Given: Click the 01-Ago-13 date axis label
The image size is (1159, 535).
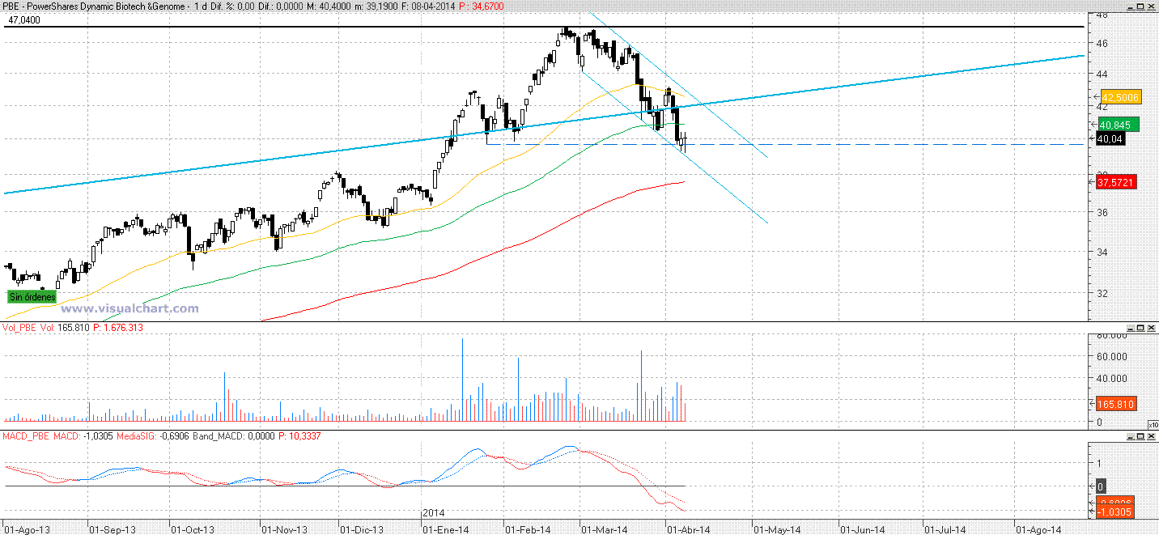Looking at the screenshot, I should pyautogui.click(x=27, y=529).
